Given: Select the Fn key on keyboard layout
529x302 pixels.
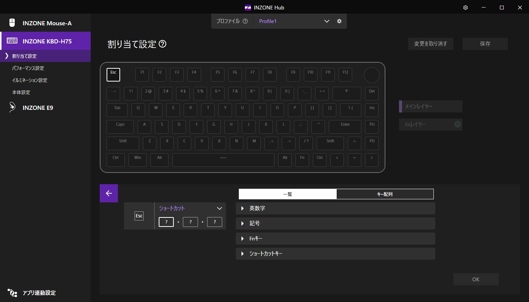Looking at the screenshot, I should coord(302,160).
